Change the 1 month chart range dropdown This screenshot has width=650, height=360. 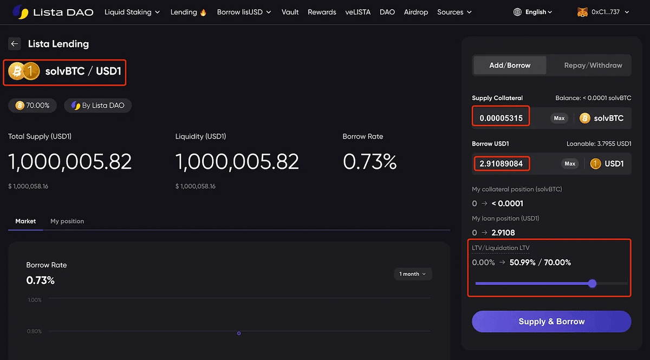click(x=413, y=274)
